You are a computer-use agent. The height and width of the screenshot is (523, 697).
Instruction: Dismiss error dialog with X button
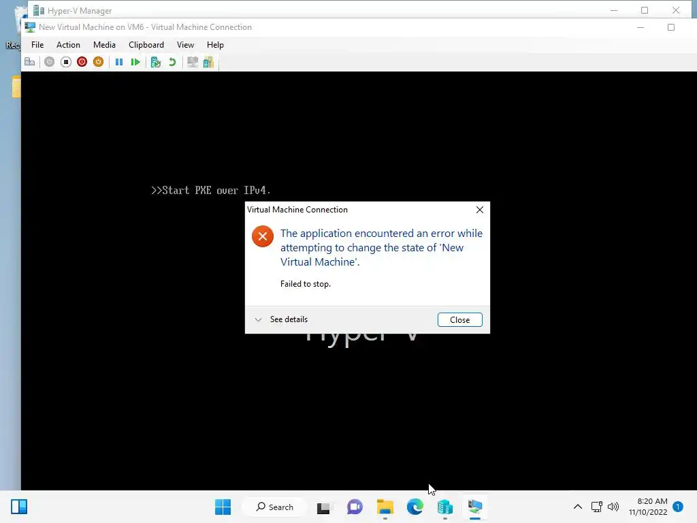coord(480,210)
